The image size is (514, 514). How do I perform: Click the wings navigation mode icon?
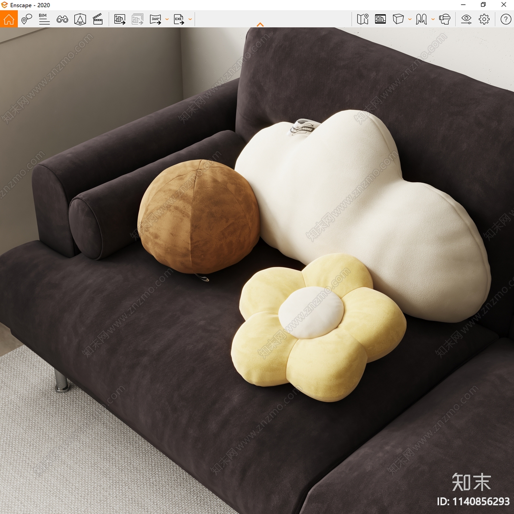pos(421,19)
